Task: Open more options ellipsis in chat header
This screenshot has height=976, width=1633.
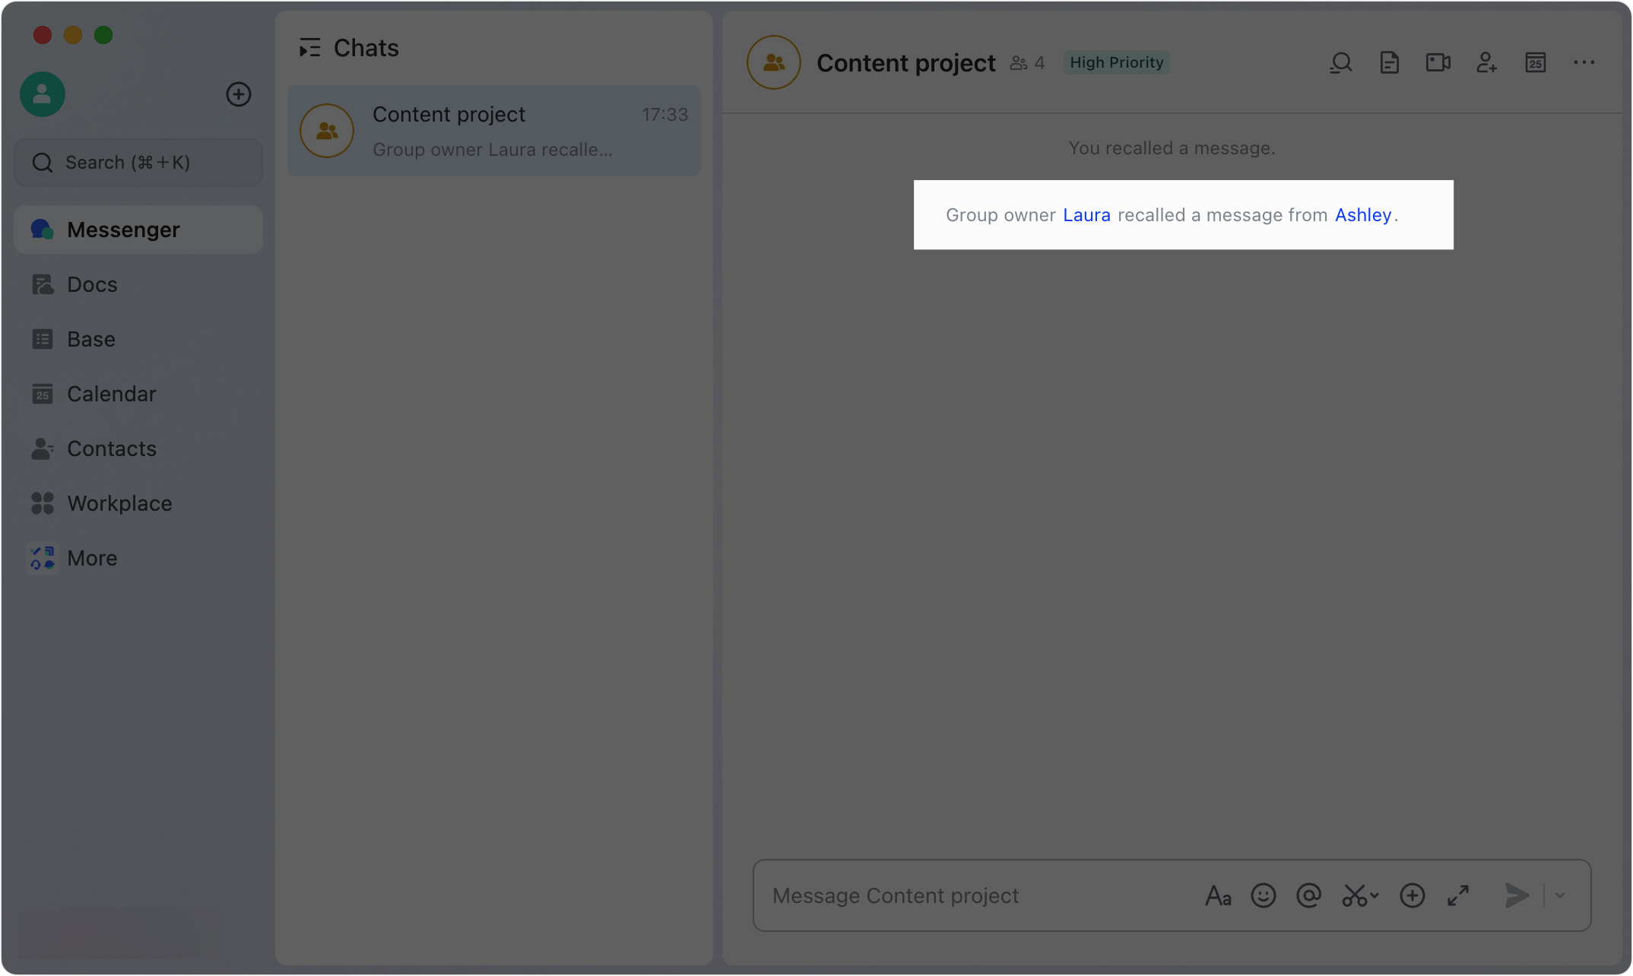Action: (1584, 63)
